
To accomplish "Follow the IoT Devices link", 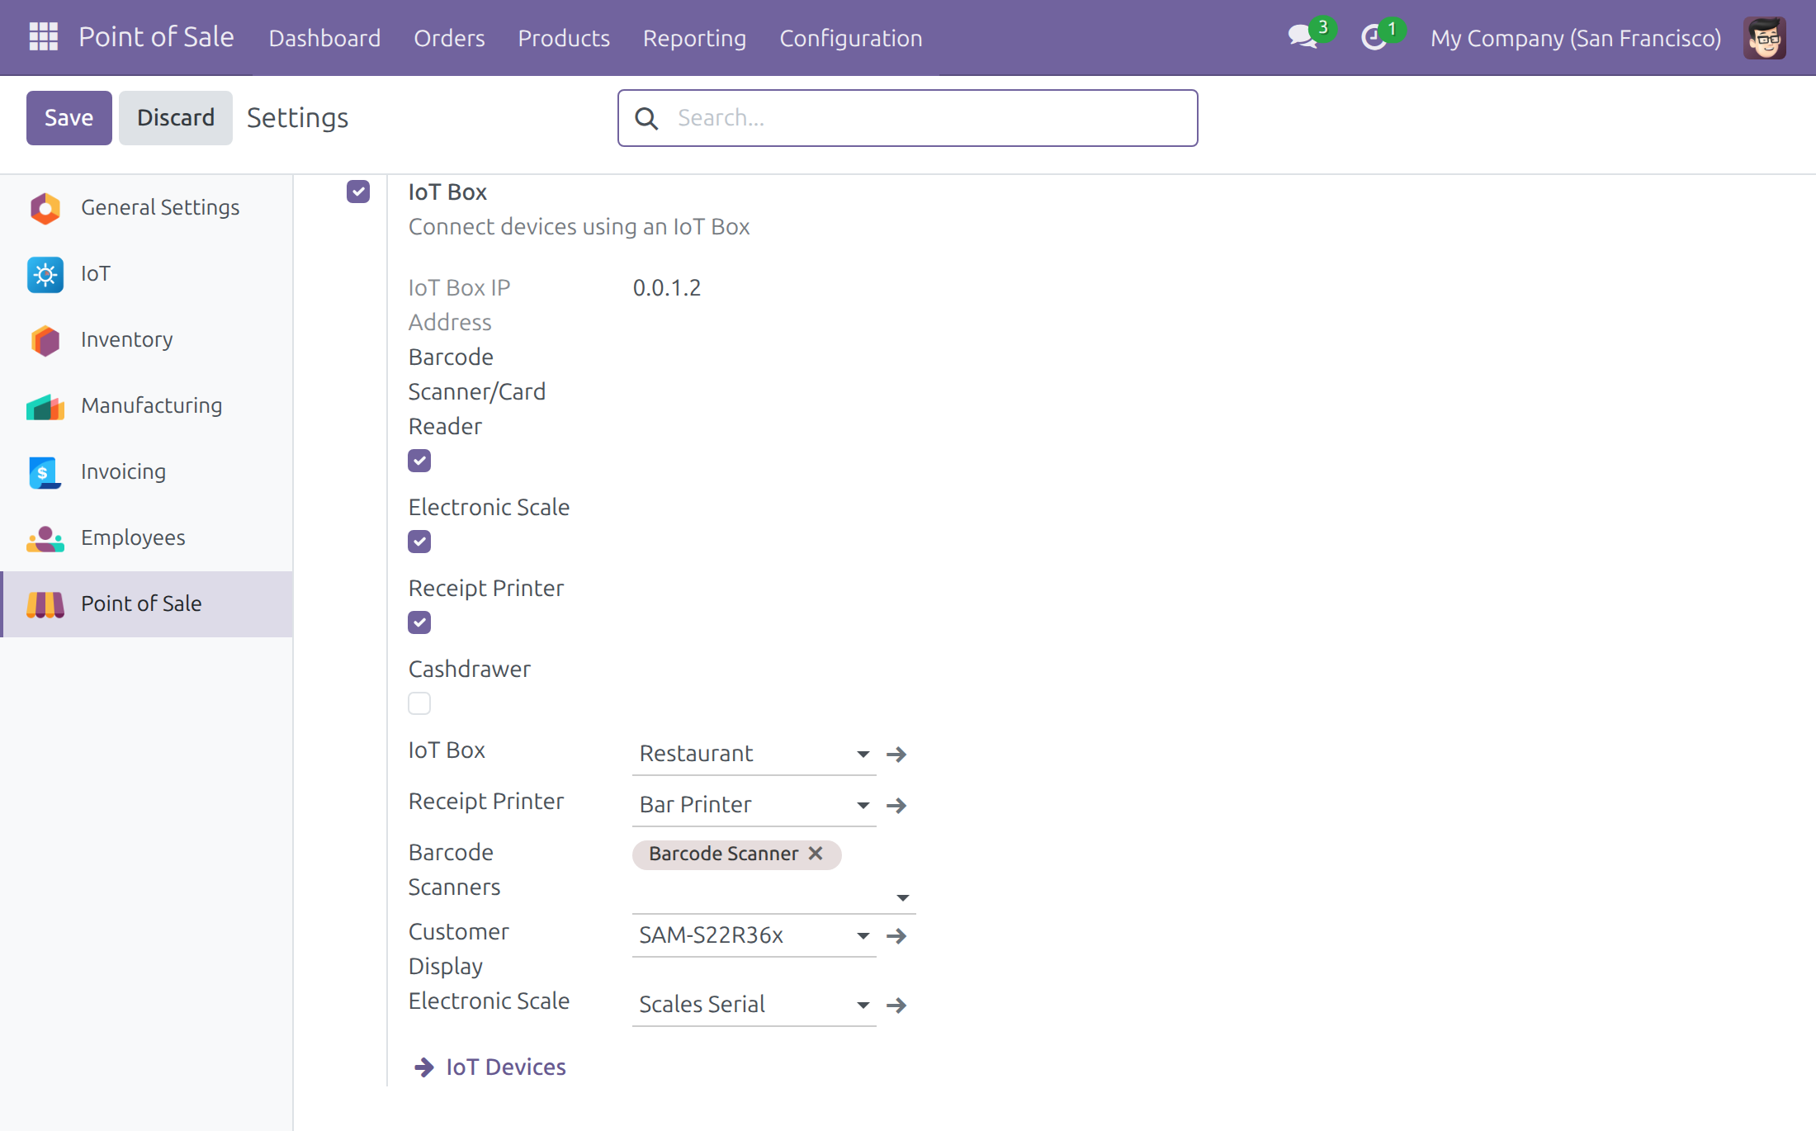I will [506, 1067].
